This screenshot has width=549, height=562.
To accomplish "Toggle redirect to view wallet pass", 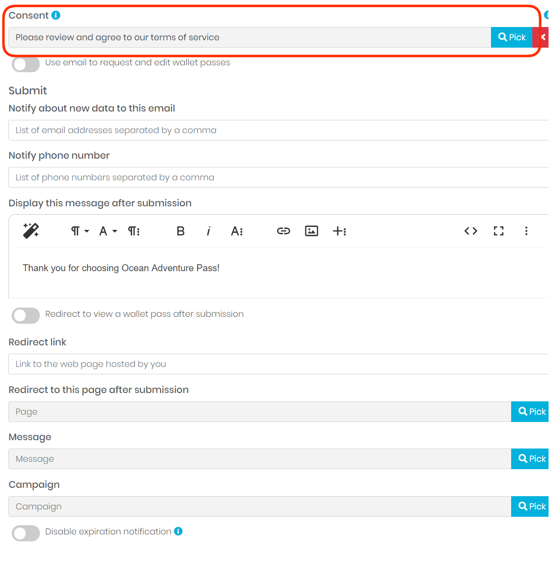I will (26, 315).
